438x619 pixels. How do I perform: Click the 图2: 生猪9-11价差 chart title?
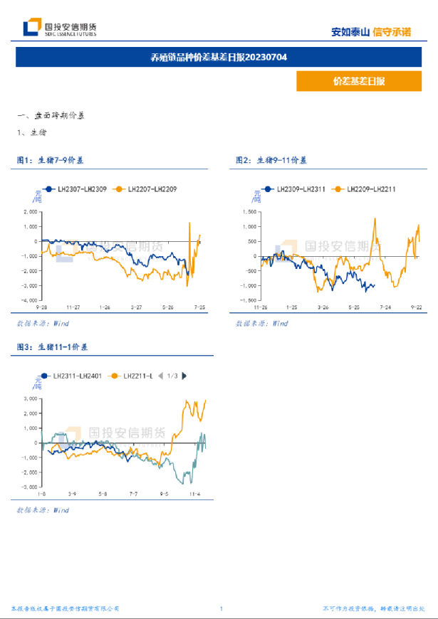click(271, 162)
